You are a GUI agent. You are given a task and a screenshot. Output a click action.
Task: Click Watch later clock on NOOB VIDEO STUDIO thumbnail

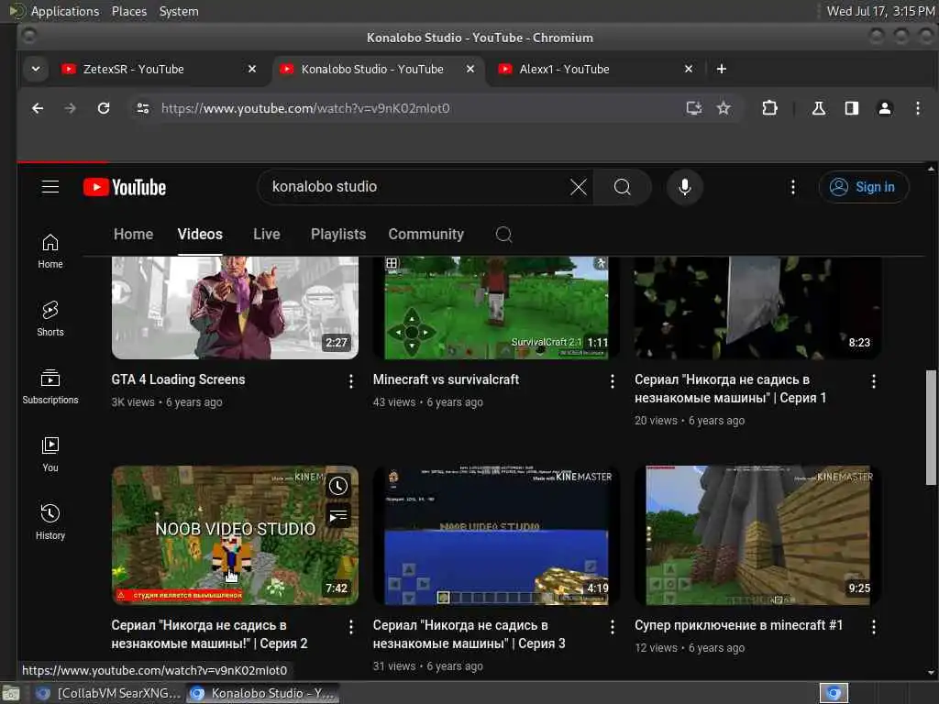click(x=338, y=486)
